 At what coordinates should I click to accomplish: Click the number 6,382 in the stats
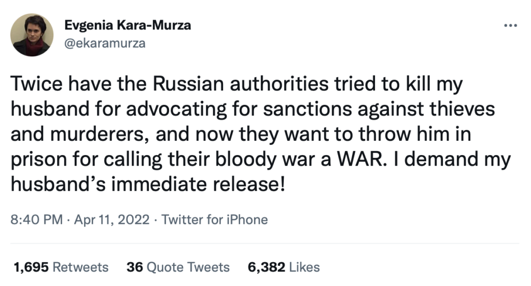[x=266, y=267]
